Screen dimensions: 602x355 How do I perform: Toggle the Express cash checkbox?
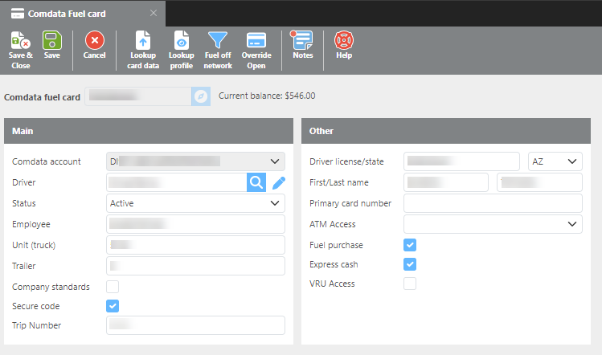pos(410,264)
